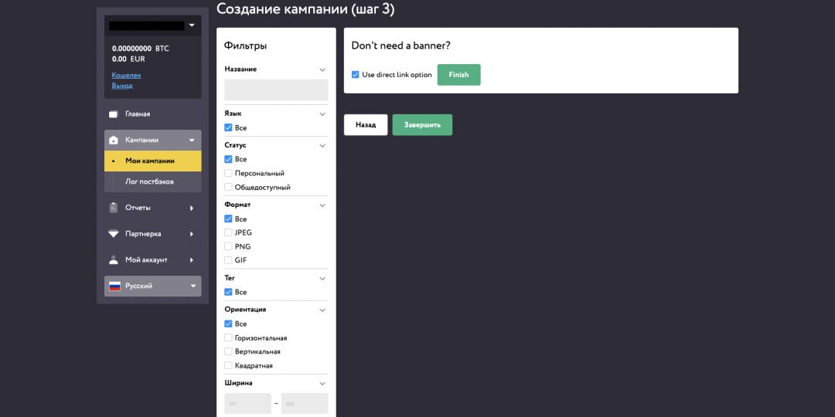Open the account dropdown arrow at top
835x417 pixels.
point(192,25)
